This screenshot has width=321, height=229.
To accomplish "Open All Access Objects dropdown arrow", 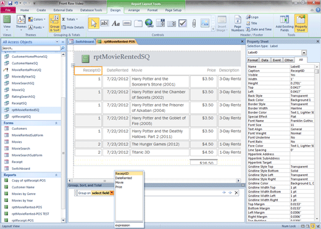I will point(57,42).
